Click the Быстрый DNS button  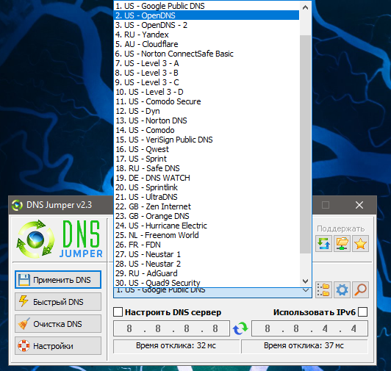(58, 302)
